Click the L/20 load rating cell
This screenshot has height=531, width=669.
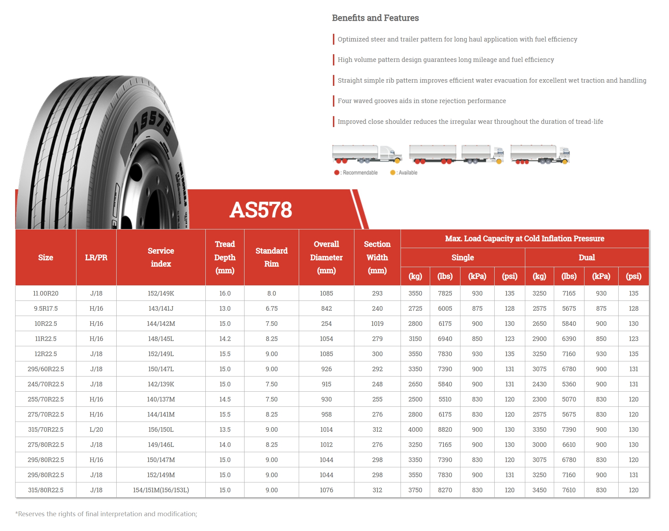click(96, 429)
